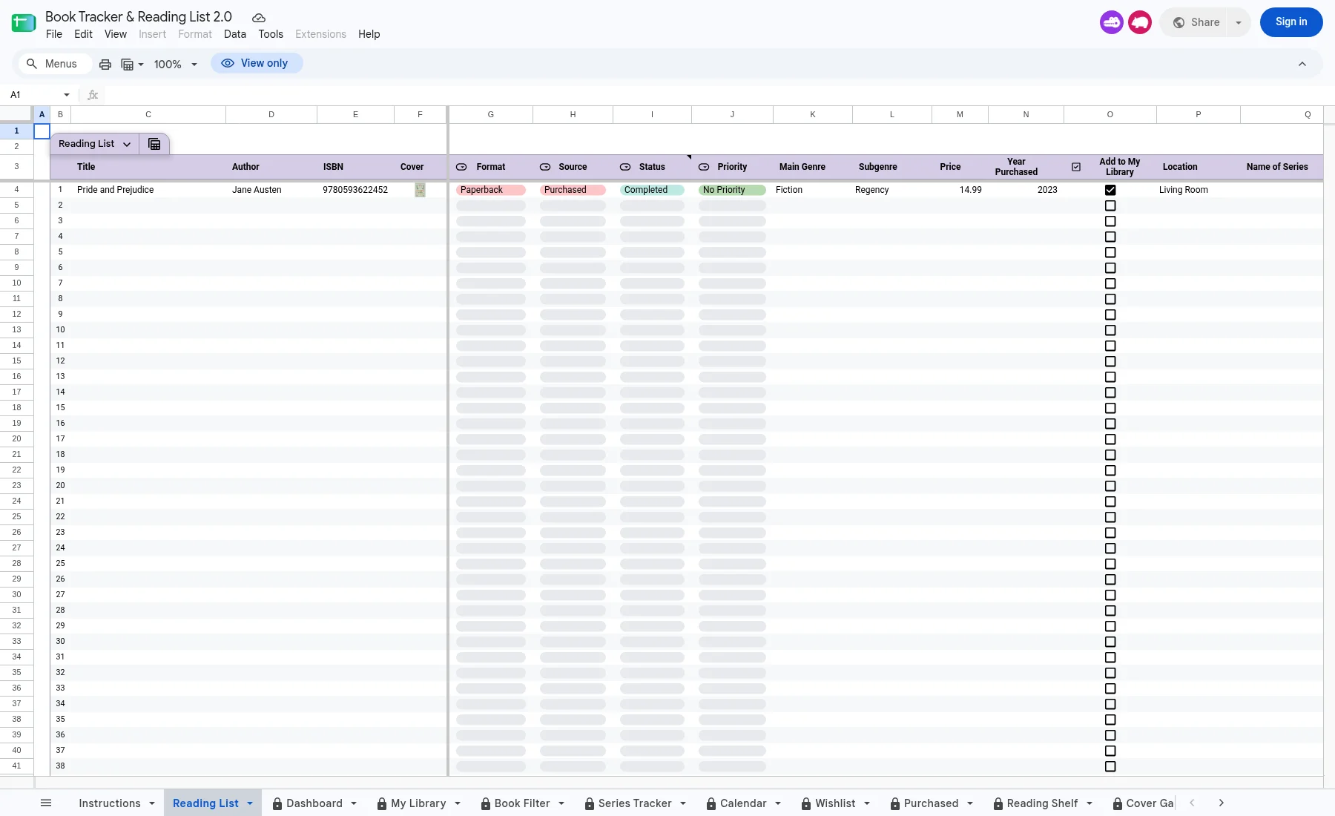Viewport: 1335px width, 816px height.
Task: Click the book cover thumbnail for Pride and Prejudice
Action: 420,190
